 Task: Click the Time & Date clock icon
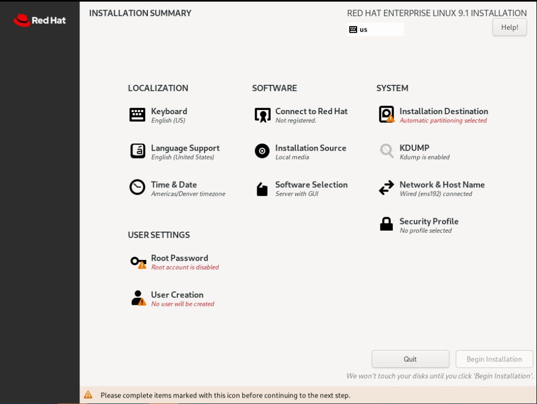137,187
